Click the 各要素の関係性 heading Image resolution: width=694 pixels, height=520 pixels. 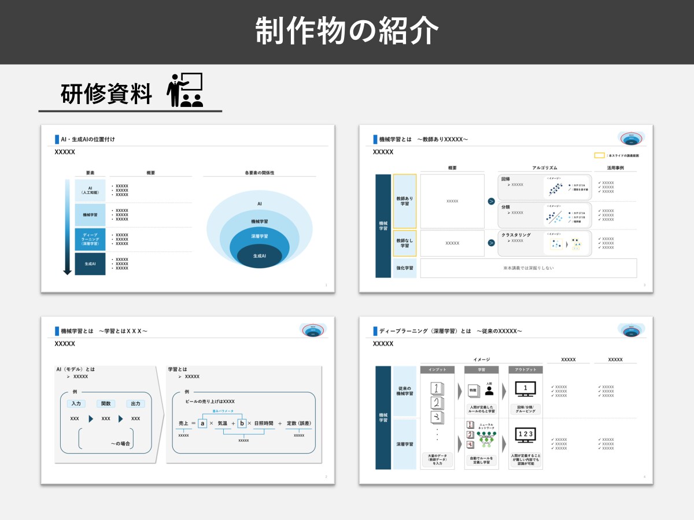[x=260, y=173]
